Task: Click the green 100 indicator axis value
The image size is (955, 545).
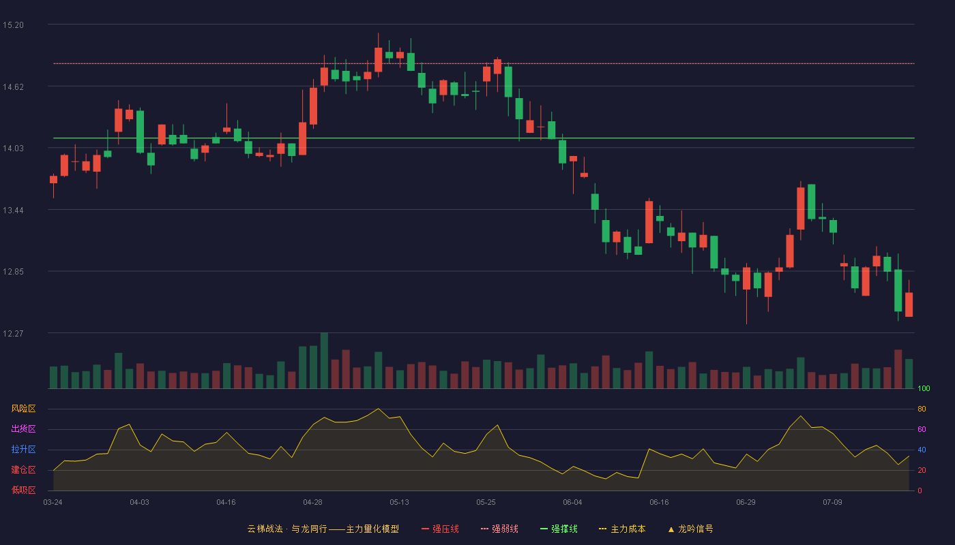Action: pyautogui.click(x=924, y=389)
